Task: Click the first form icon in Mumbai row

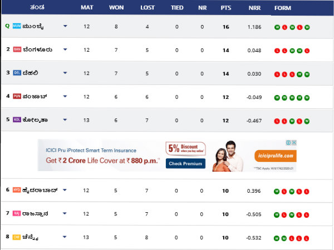Action: [x=277, y=27]
